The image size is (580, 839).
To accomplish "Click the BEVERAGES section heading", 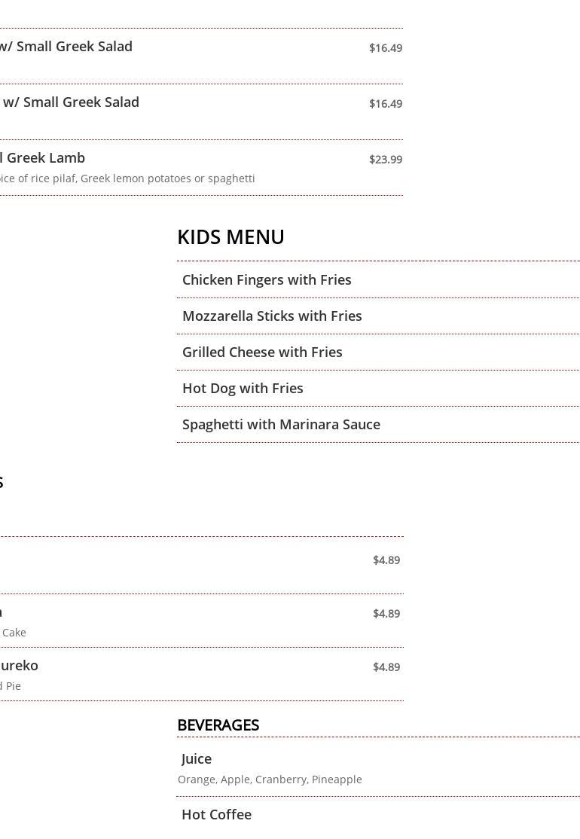I will tap(218, 725).
